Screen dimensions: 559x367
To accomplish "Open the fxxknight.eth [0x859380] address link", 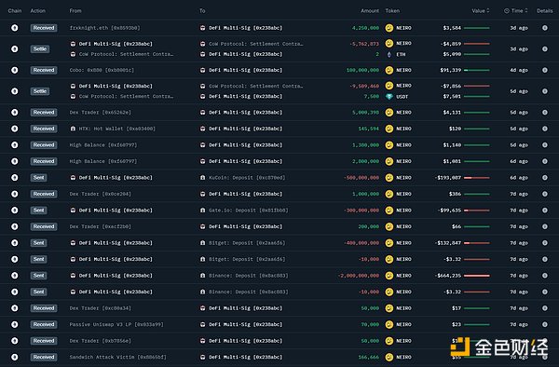I will tap(104, 28).
